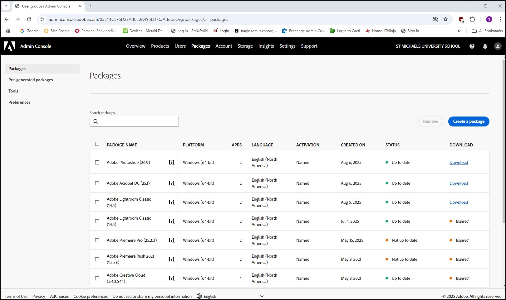Open the Storage tab

245,46
